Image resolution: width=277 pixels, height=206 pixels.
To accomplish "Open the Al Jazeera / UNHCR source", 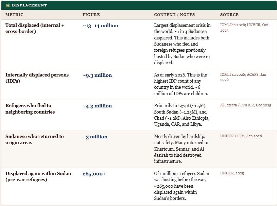I will (x=245, y=105).
